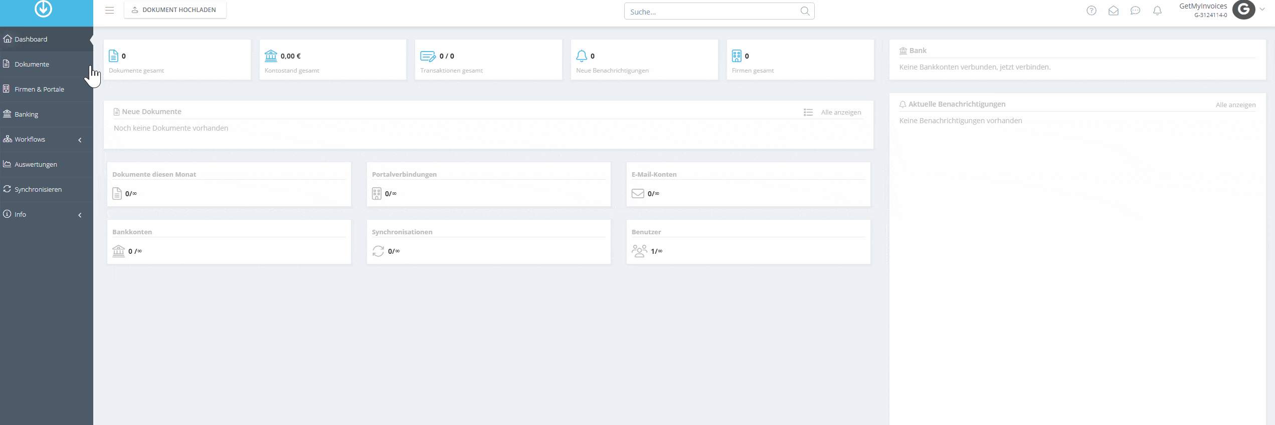Click Alle anzeigen in Neue Dokumente
The width and height of the screenshot is (1275, 425).
[x=841, y=112]
